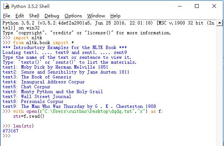The width and height of the screenshot is (224, 146).
Task: Open the Window menu
Action: point(96,16)
